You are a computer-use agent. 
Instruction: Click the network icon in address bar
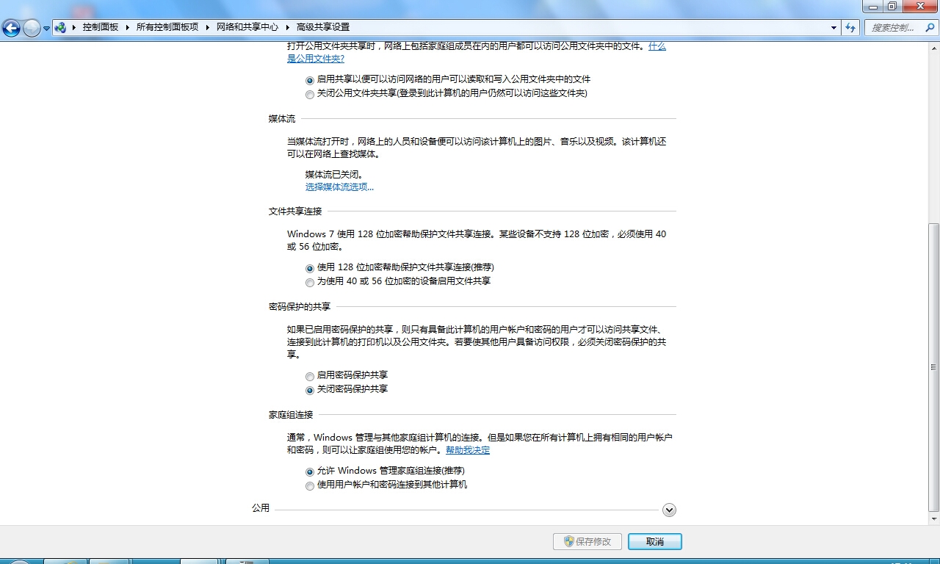pyautogui.click(x=60, y=27)
